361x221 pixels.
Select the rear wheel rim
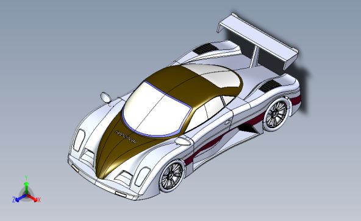coord(276,114)
